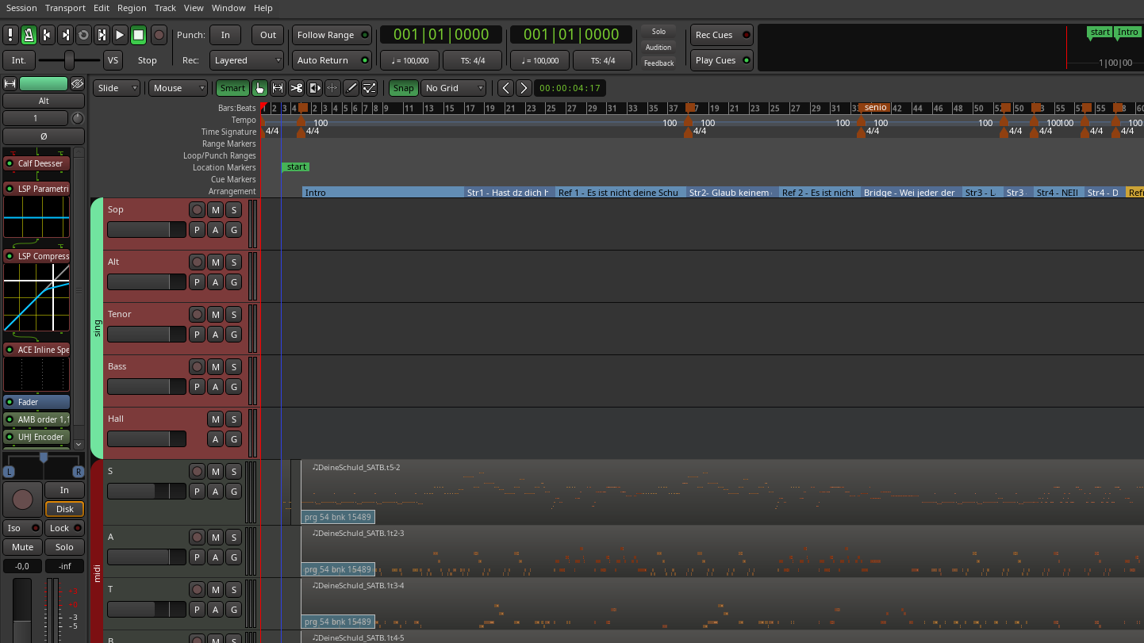Arm record on the Tenor track
Viewport: 1144px width, 643px height.
point(198,314)
